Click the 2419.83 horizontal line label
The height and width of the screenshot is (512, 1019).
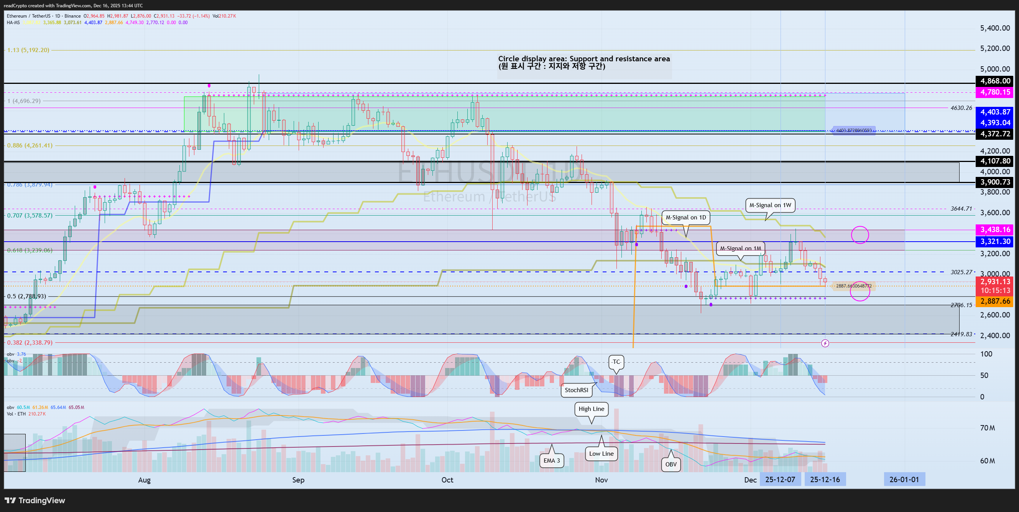pyautogui.click(x=961, y=334)
